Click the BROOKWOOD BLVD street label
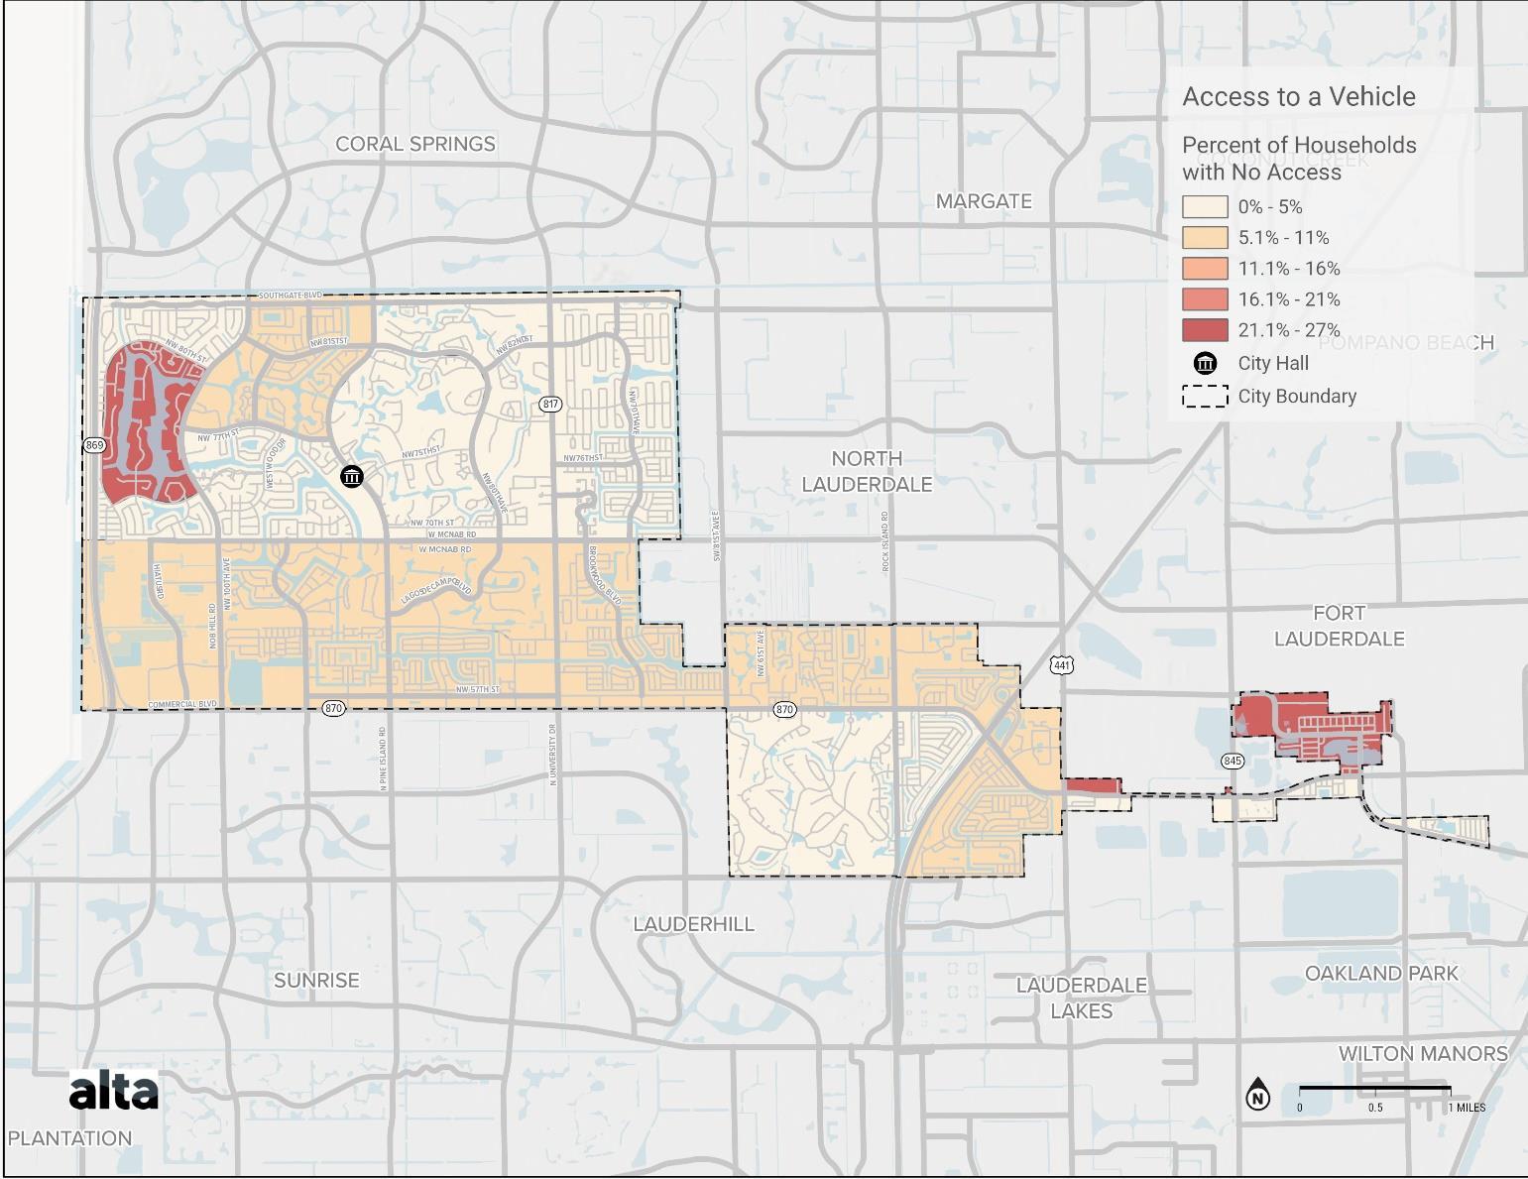Image resolution: width=1528 pixels, height=1179 pixels. (x=603, y=577)
